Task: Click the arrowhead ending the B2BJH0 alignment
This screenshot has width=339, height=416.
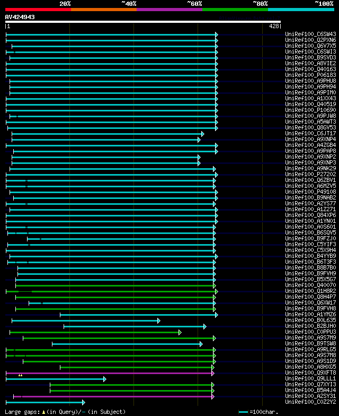Action: [x=205, y=327]
